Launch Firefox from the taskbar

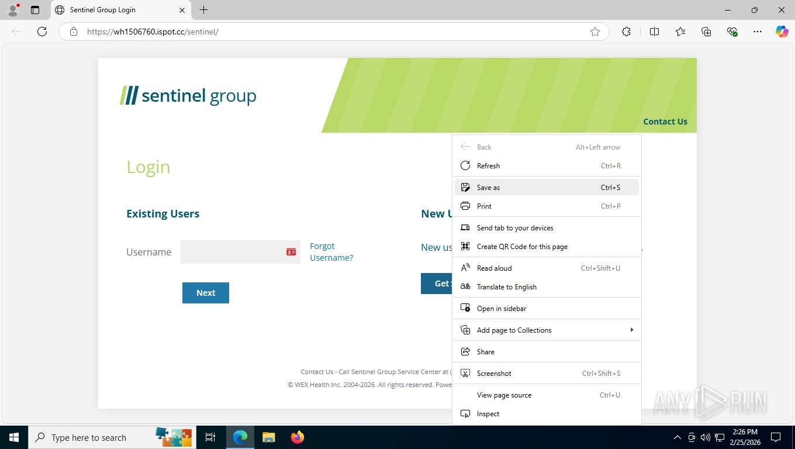(298, 437)
